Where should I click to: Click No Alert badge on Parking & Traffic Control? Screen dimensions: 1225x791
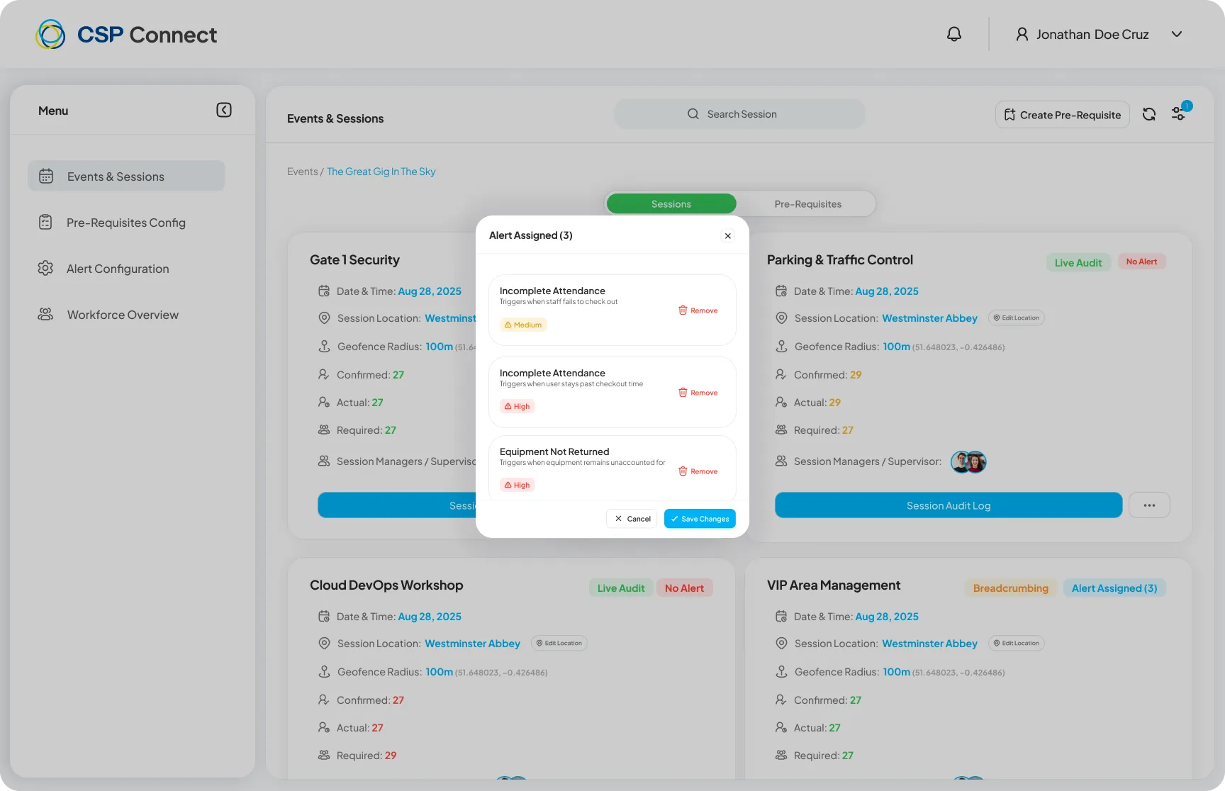(x=1141, y=262)
